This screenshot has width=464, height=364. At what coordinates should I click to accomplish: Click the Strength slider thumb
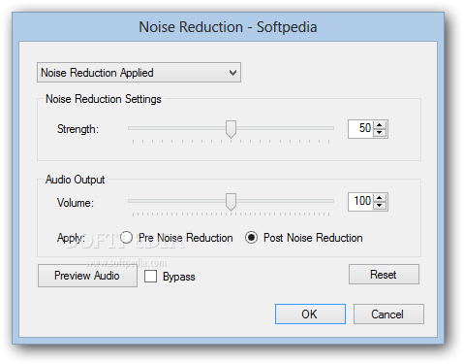(231, 129)
